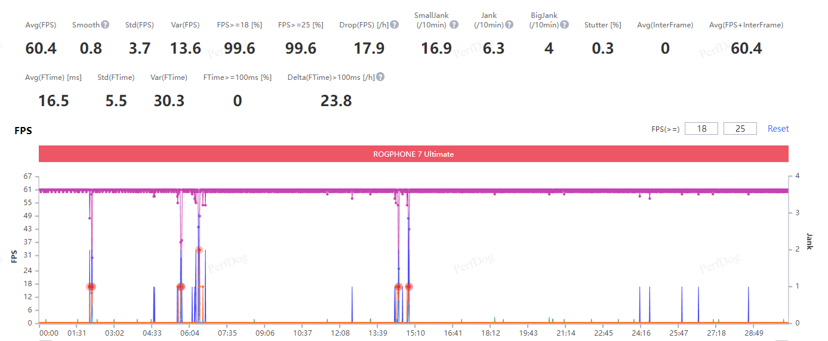Click the 12:08 time axis label
The width and height of the screenshot is (828, 341).
340,333
